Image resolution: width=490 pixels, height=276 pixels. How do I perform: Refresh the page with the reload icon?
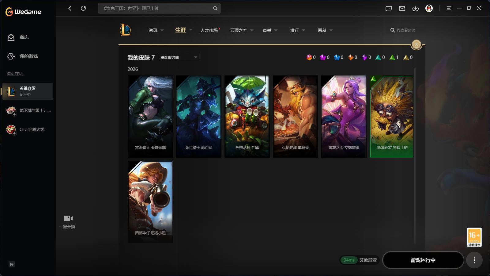83,8
